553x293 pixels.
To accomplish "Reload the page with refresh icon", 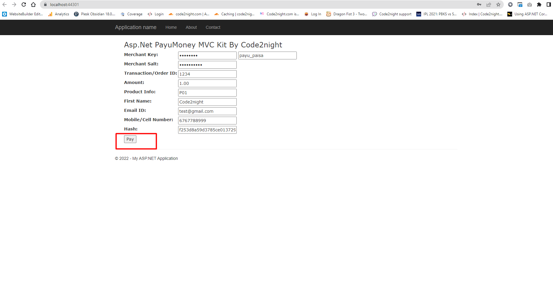I will click(24, 4).
